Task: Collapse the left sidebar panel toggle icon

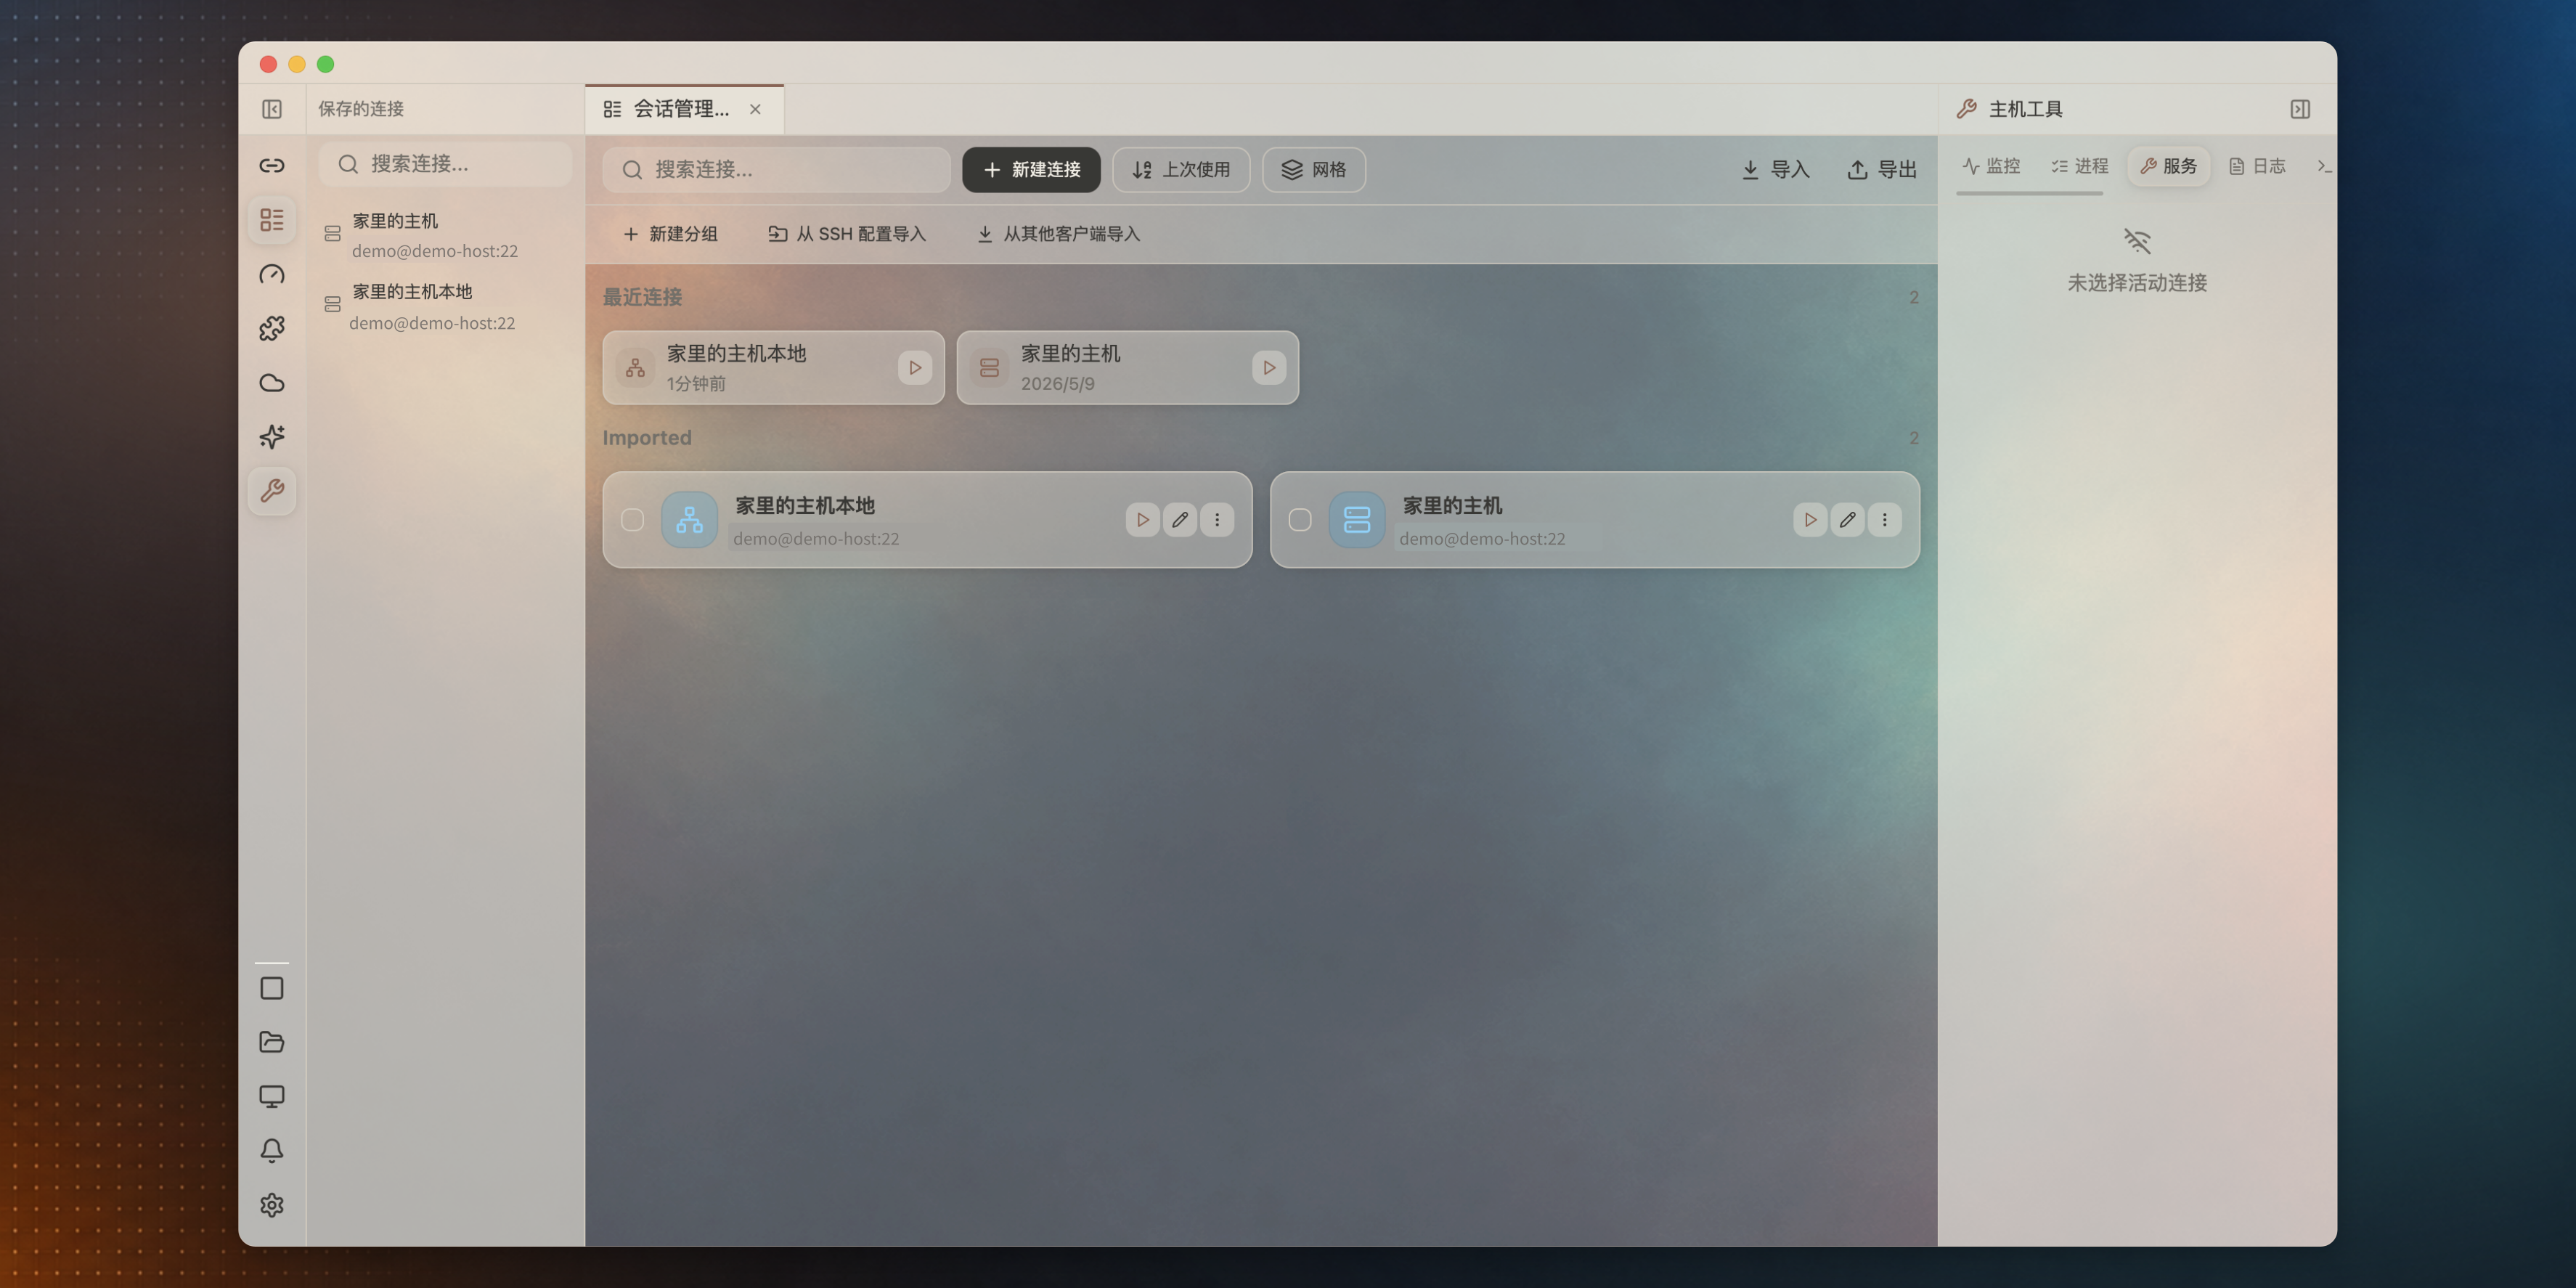Action: [x=272, y=109]
